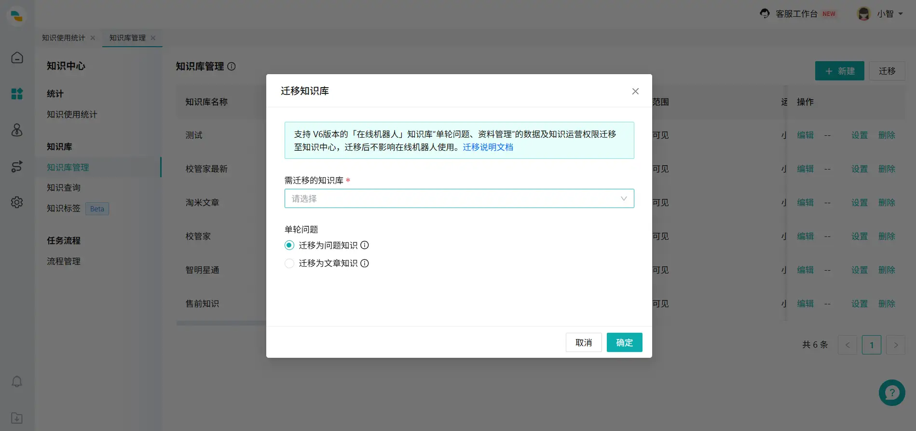916x431 pixels.
Task: Open the home icon in the left sidebar
Action: pyautogui.click(x=17, y=58)
